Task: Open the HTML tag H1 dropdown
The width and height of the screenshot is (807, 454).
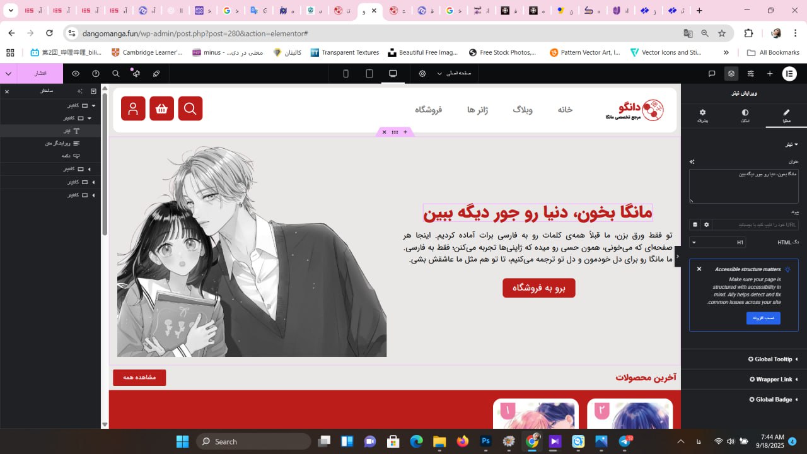Action: [718, 242]
